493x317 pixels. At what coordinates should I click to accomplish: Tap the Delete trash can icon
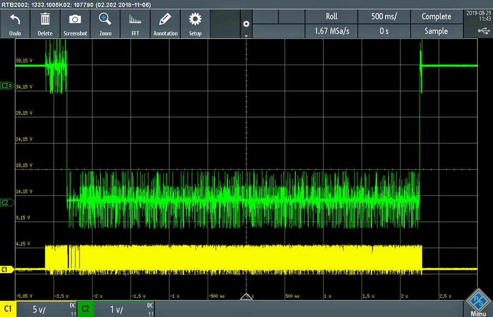pyautogui.click(x=45, y=24)
